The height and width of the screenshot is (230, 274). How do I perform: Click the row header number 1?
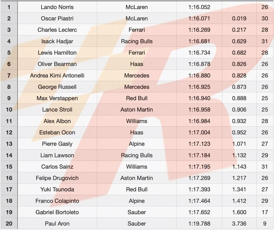click(x=9, y=7)
